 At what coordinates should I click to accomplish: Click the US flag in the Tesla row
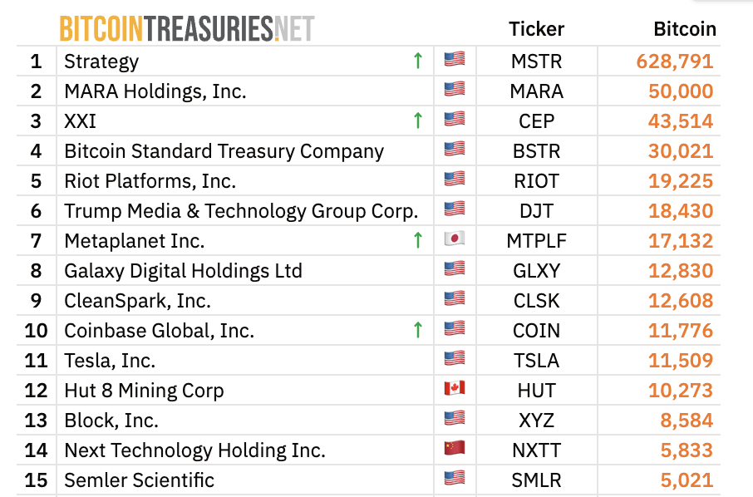tap(455, 360)
